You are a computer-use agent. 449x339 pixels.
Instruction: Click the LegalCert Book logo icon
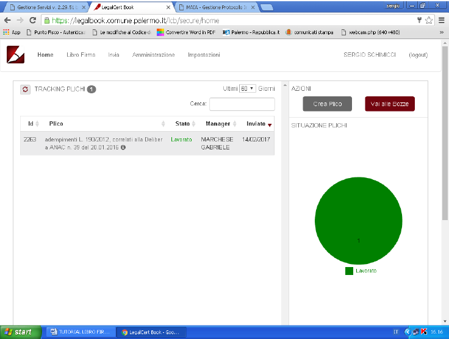[15, 54]
